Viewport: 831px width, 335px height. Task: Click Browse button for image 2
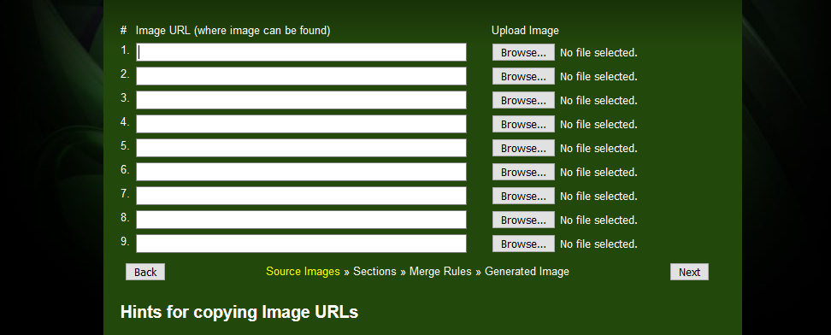tap(523, 76)
